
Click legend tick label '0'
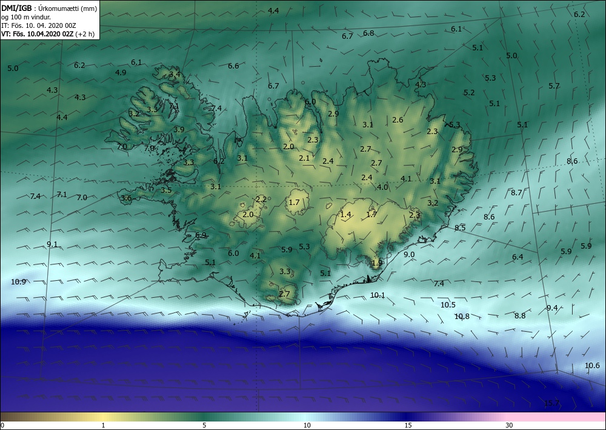(x=2, y=425)
